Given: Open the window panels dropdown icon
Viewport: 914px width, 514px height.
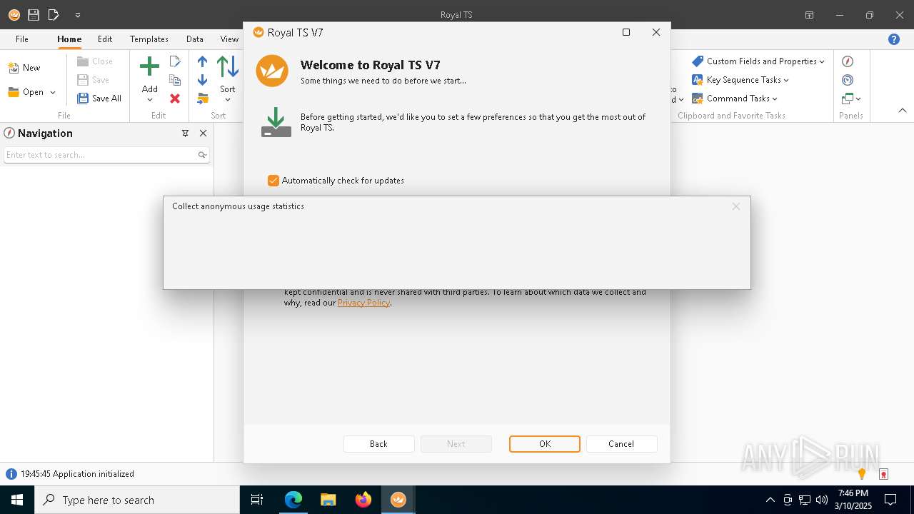Looking at the screenshot, I should (x=851, y=99).
